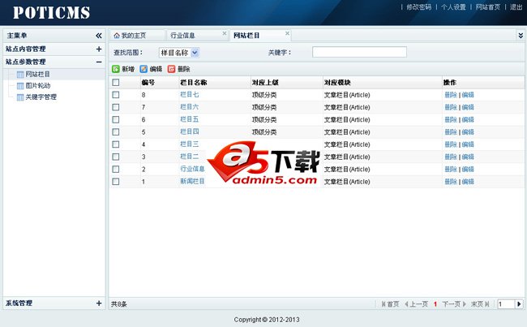The image size is (527, 327).
Task: Open the 查找范围 dropdown
Action: [179, 53]
